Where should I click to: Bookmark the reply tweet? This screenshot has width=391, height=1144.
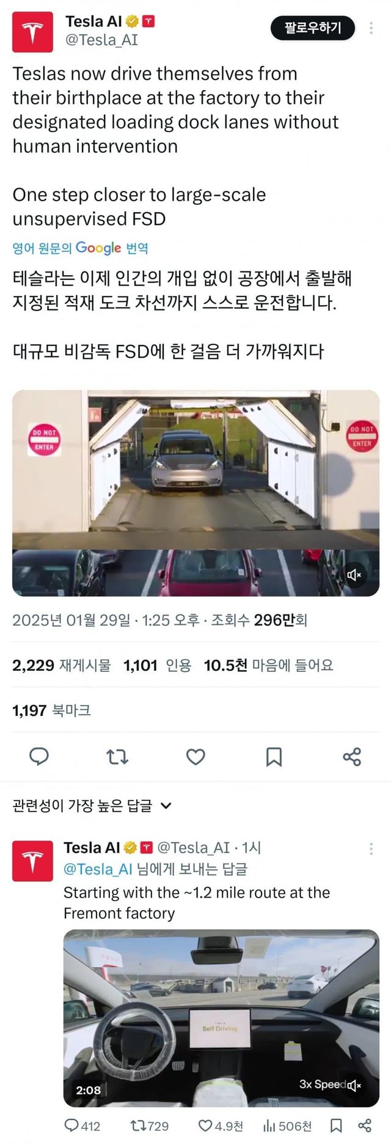(x=336, y=1126)
